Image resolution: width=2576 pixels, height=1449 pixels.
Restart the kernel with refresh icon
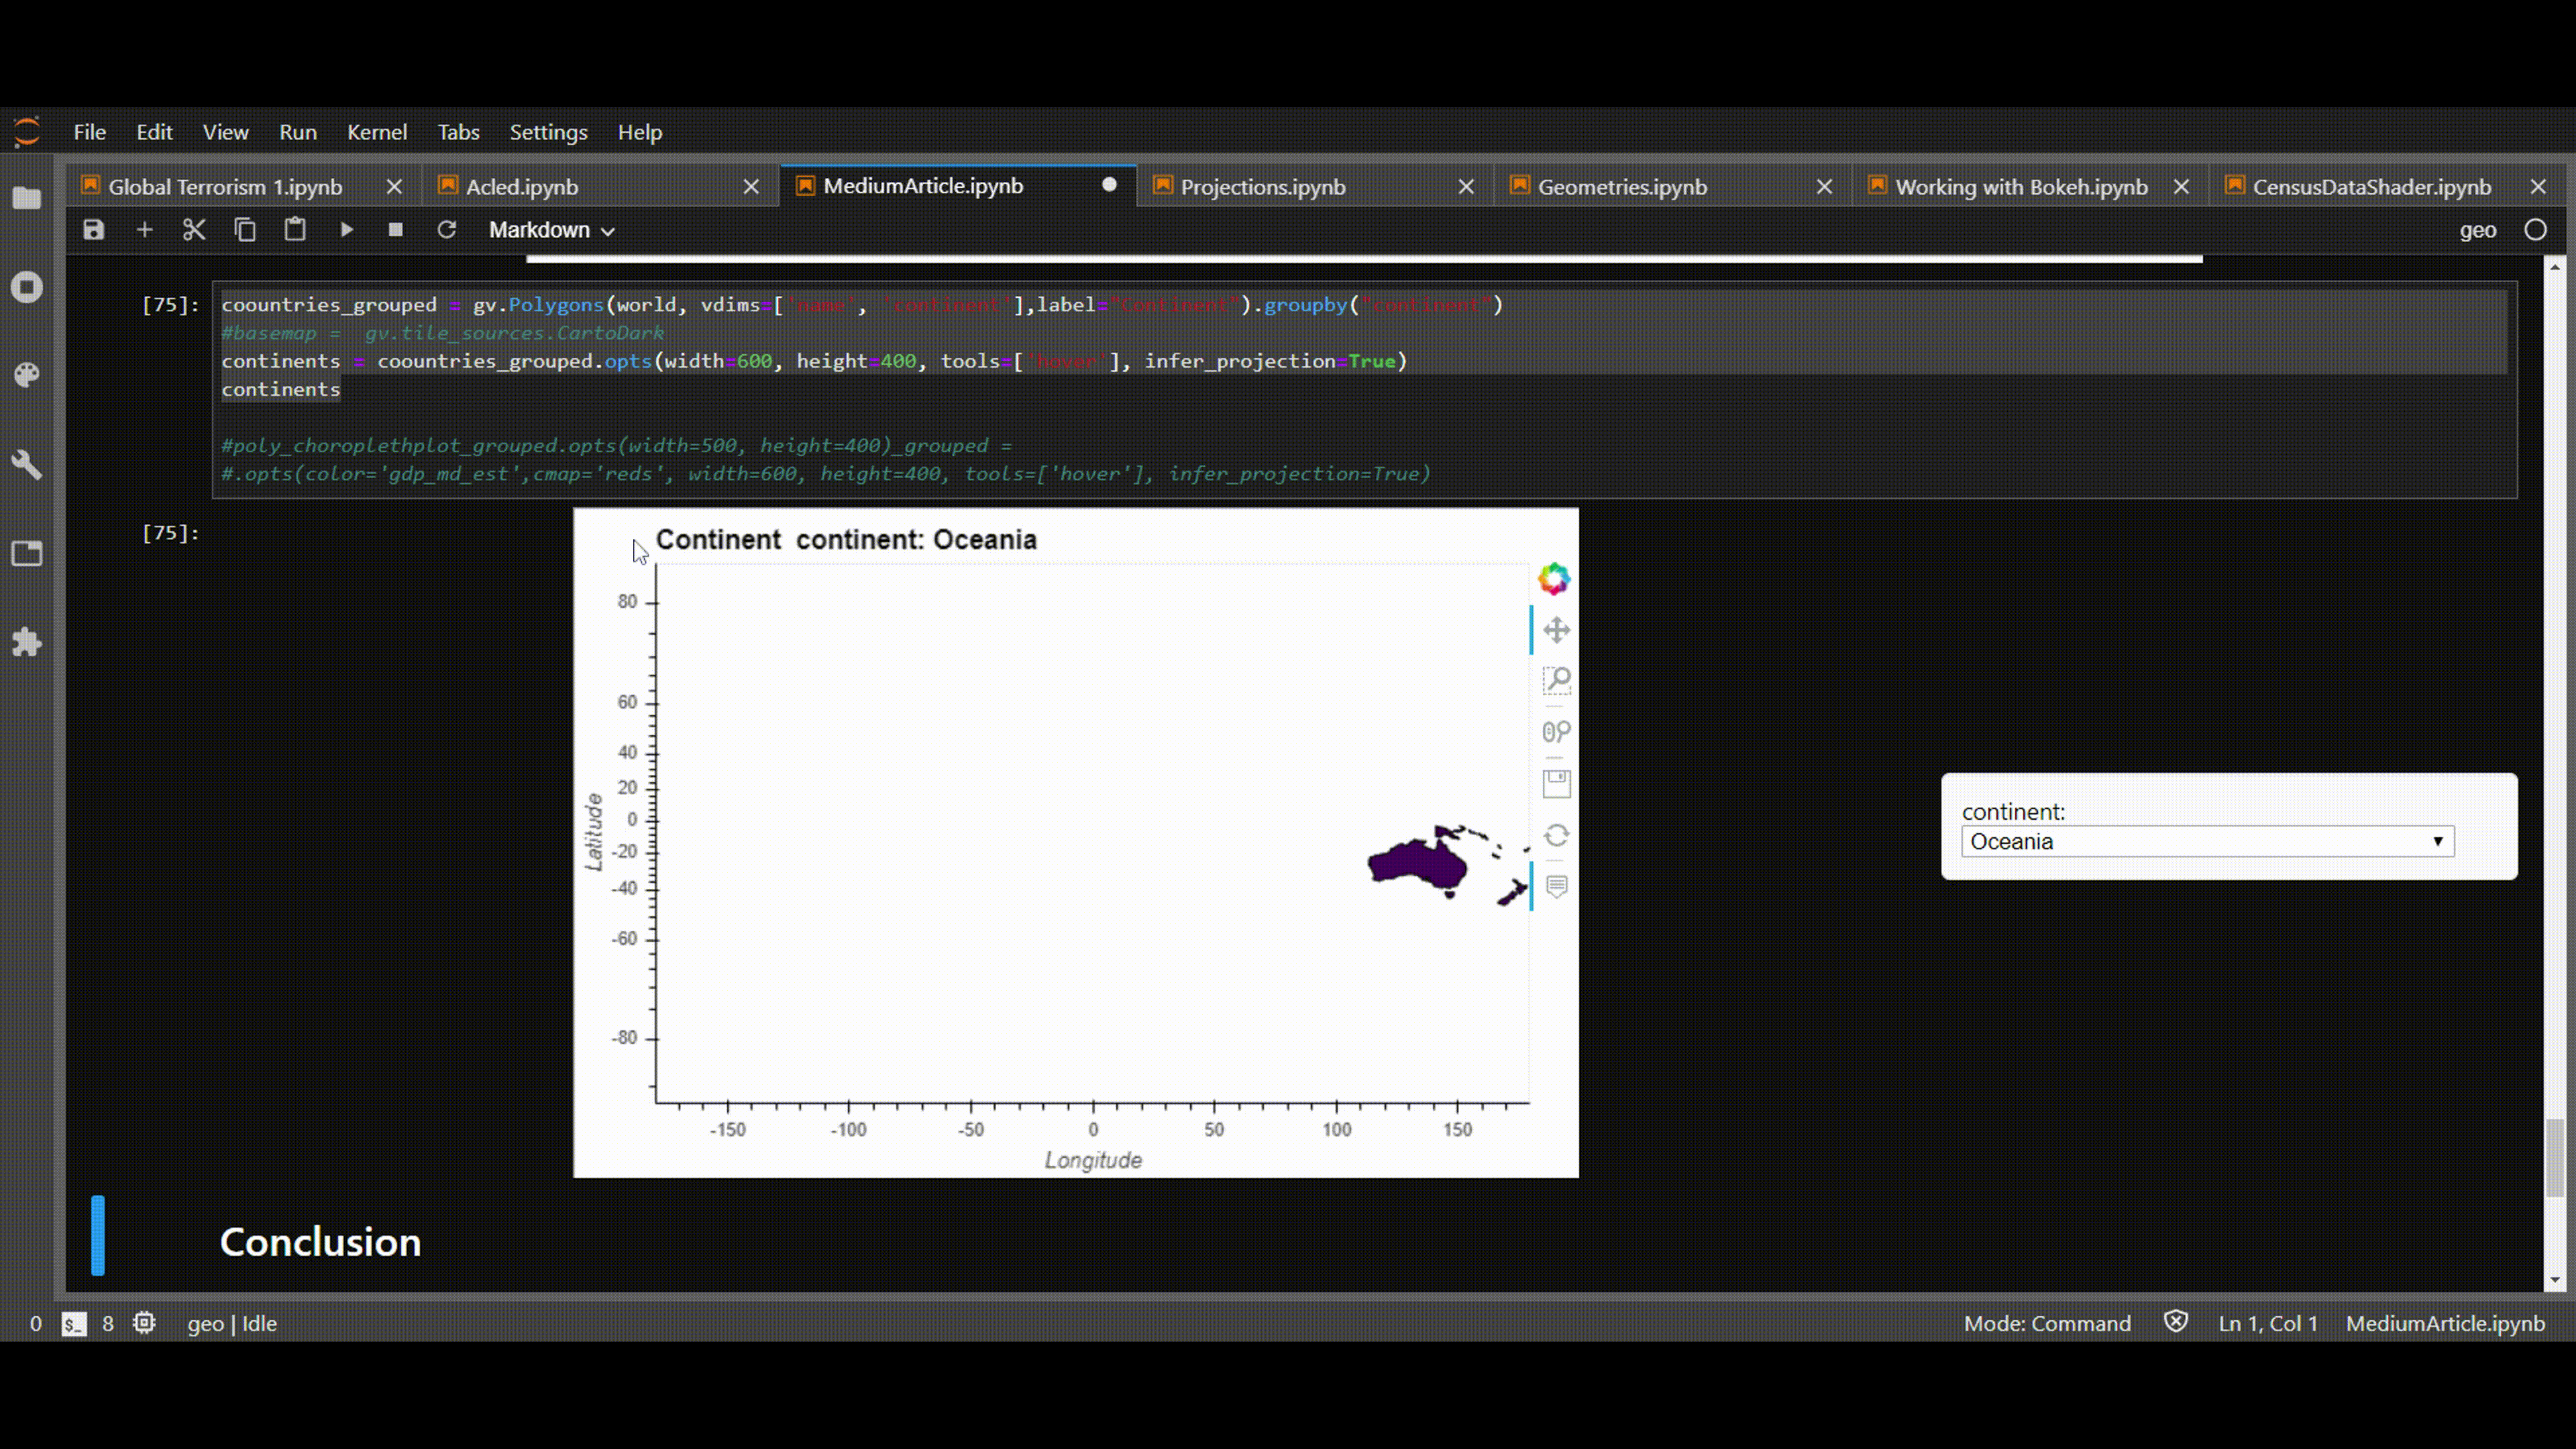[446, 230]
